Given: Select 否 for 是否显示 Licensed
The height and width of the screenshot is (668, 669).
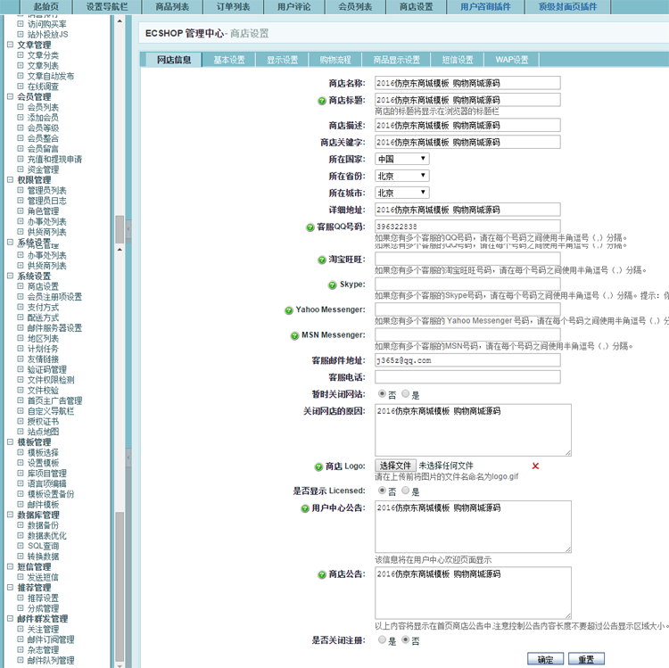Looking at the screenshot, I should tap(383, 491).
